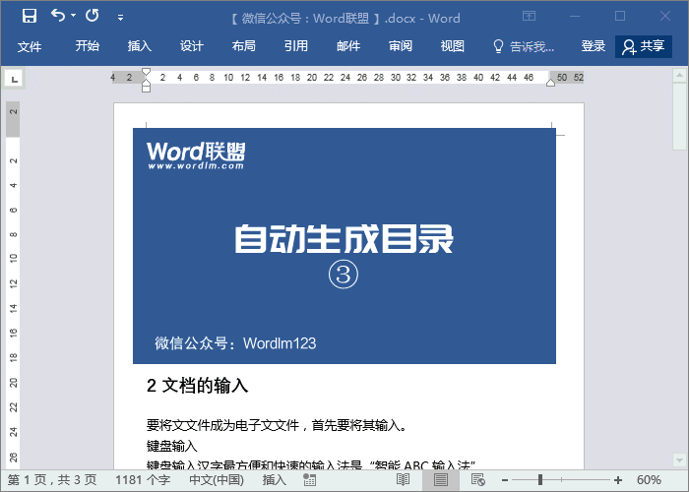Click the blue cover image in document

(x=344, y=246)
